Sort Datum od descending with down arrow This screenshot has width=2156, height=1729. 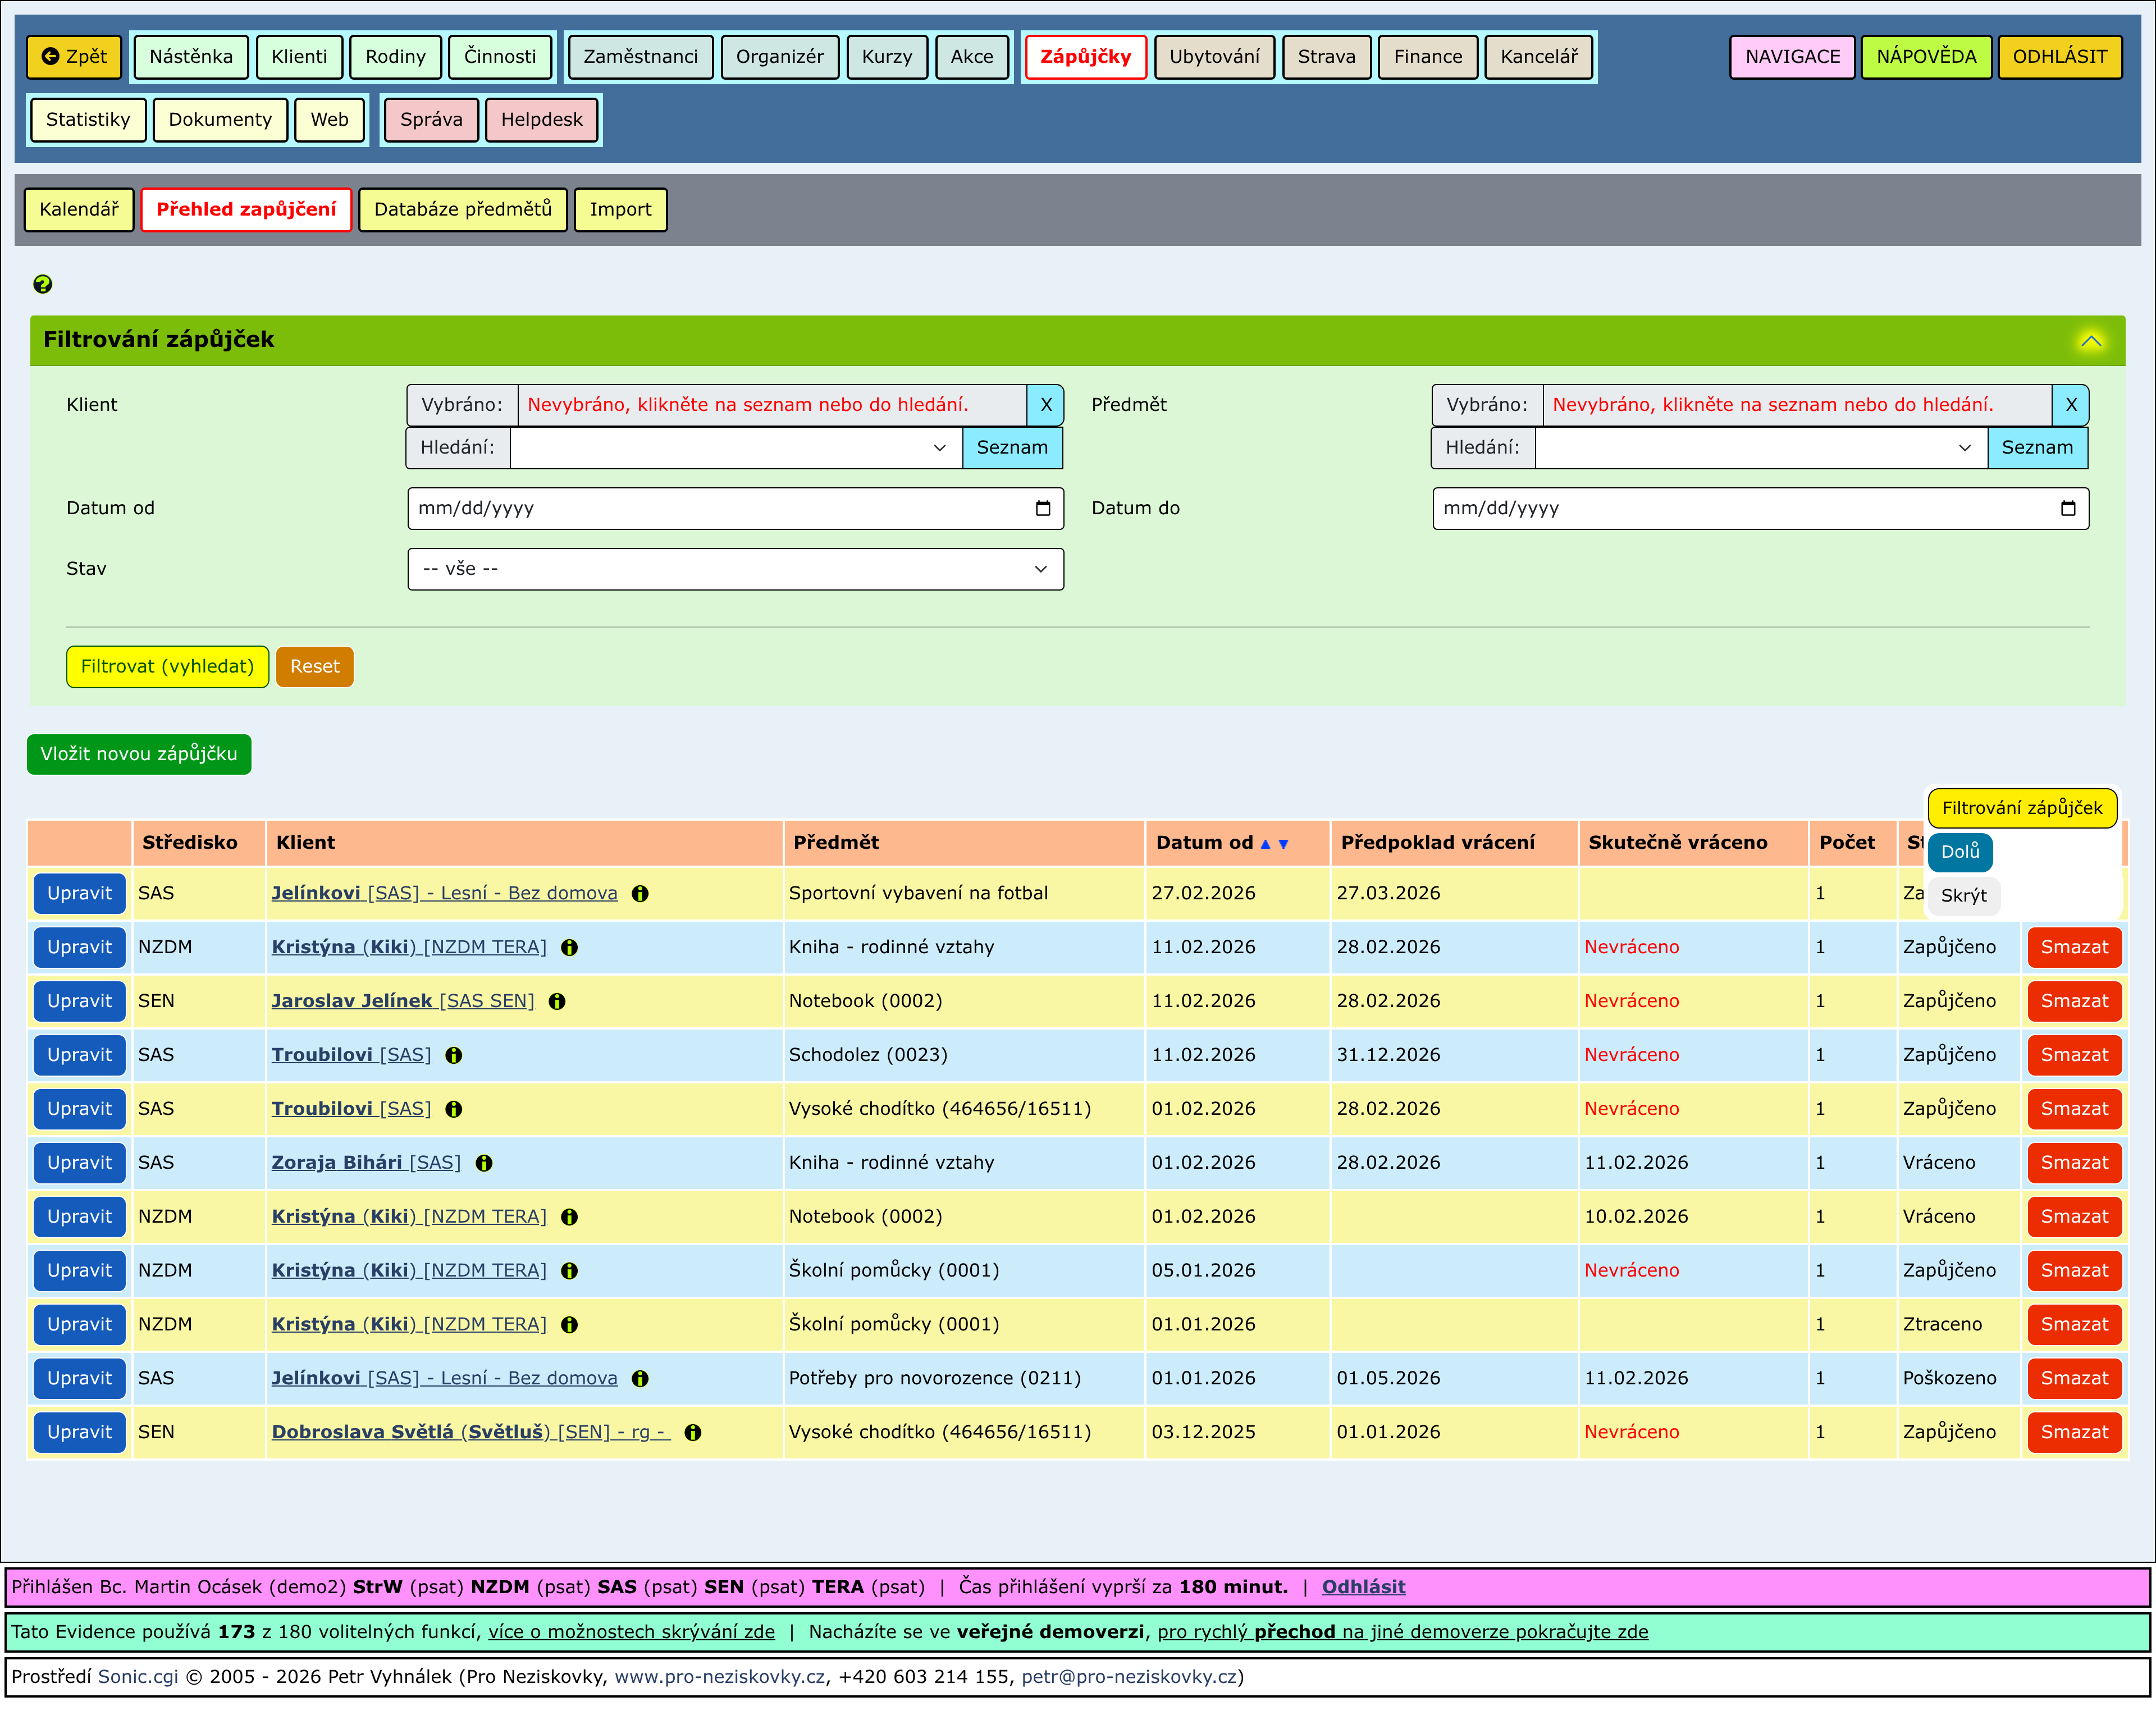pyautogui.click(x=1284, y=844)
